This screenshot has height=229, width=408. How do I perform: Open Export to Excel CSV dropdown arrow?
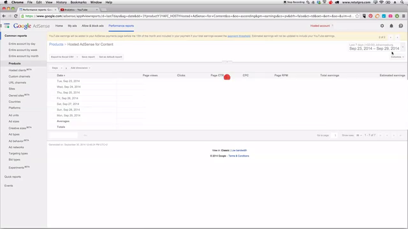77,57
